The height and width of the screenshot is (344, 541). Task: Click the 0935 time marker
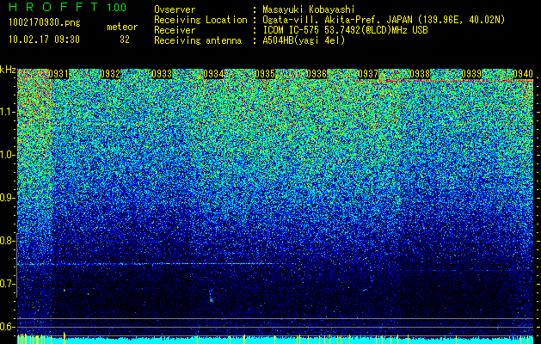point(265,74)
